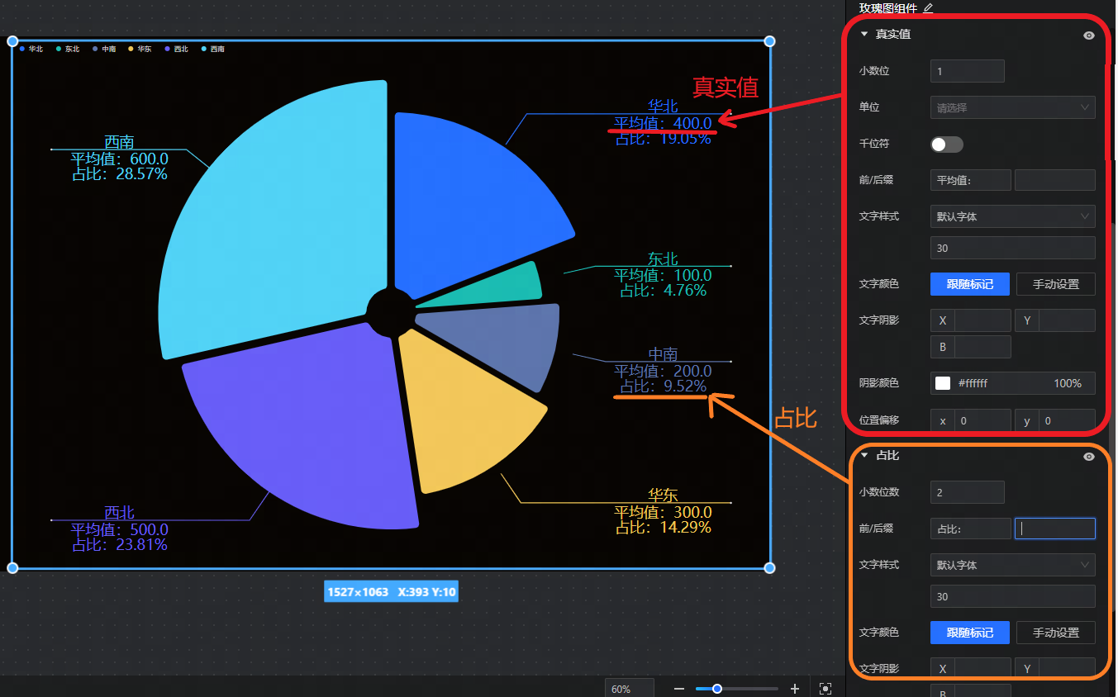This screenshot has width=1118, height=697.
Task: Hide the 真实值 section with its eye icon
Action: click(1088, 36)
